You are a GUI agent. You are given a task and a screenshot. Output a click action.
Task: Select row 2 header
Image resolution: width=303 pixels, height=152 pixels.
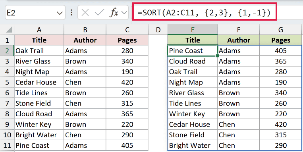point(7,51)
